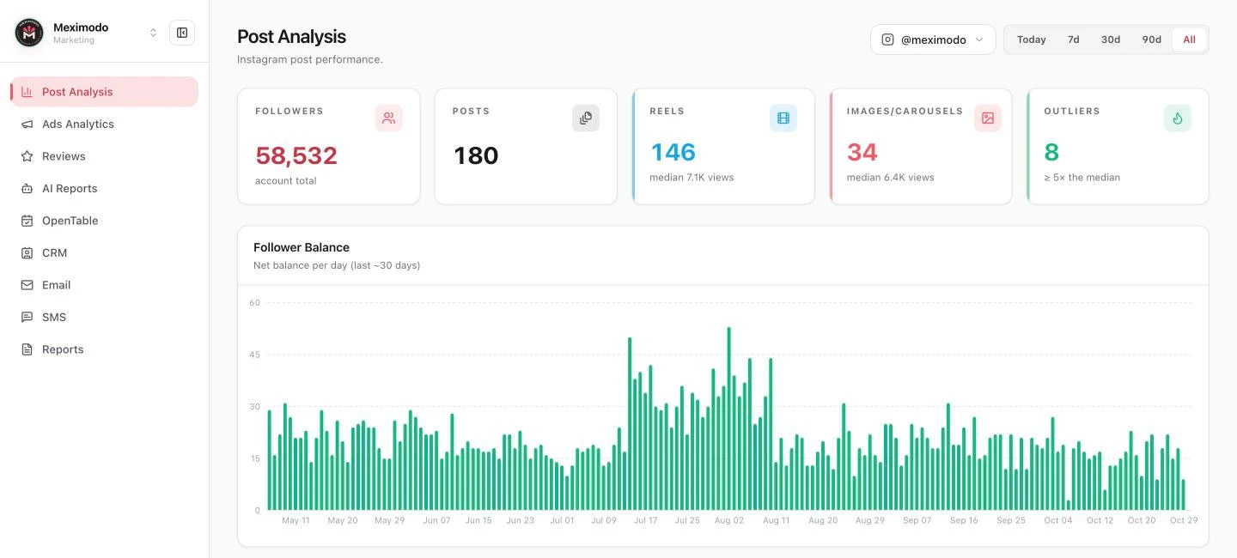The width and height of the screenshot is (1237, 558).
Task: Click the "≥ 5× the median" text
Action: click(x=1082, y=178)
